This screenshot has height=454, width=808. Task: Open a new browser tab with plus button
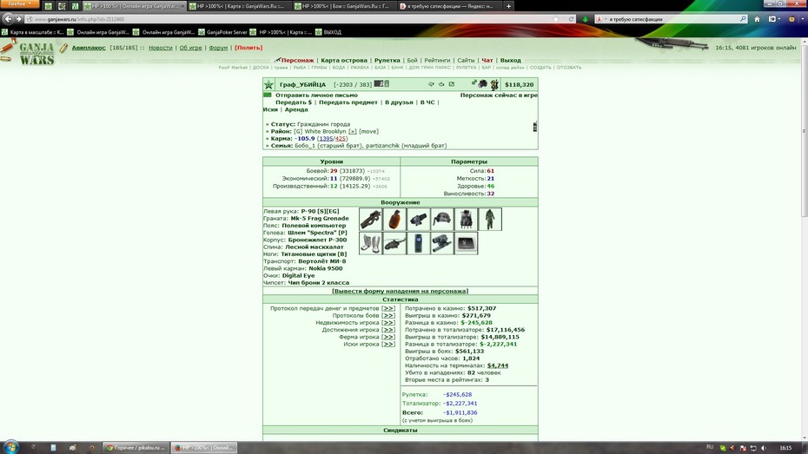click(508, 6)
